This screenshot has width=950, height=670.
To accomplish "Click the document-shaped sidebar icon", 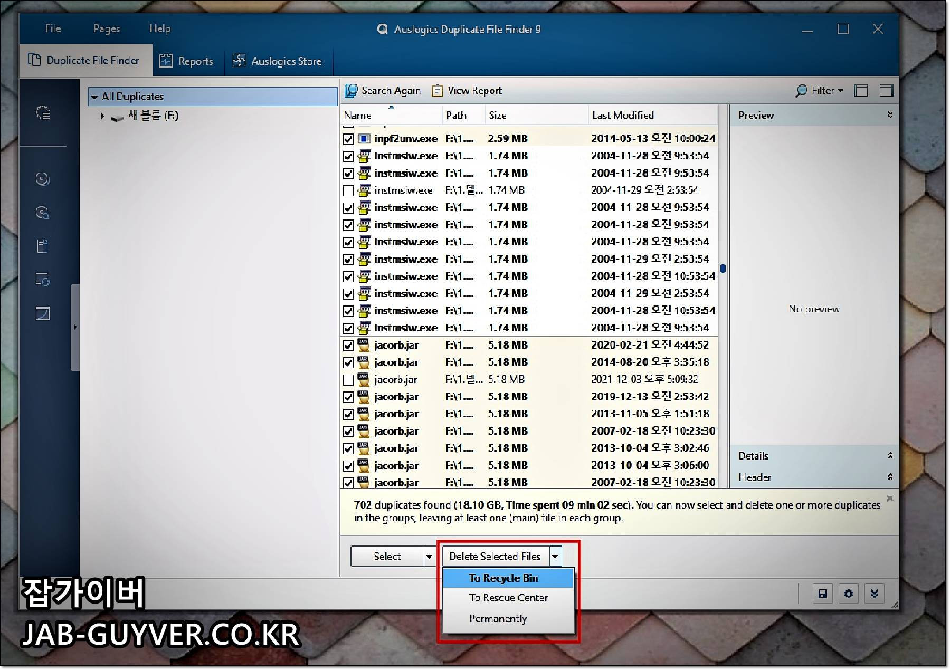I will coord(43,246).
